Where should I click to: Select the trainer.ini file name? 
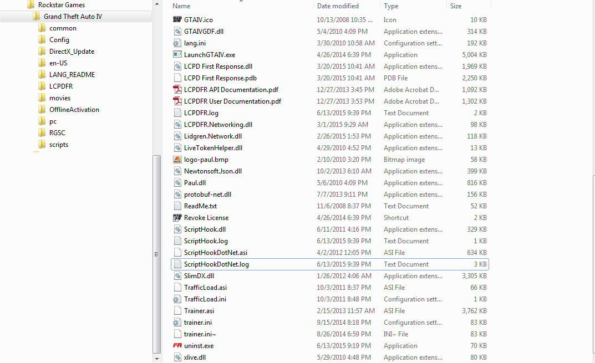click(198, 323)
